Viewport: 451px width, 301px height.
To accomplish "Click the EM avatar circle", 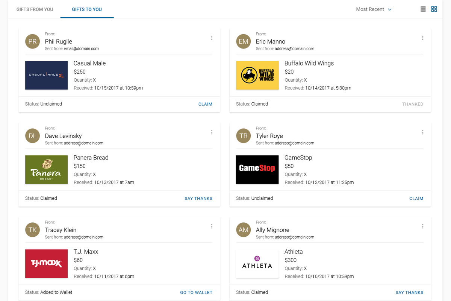I will (x=244, y=41).
